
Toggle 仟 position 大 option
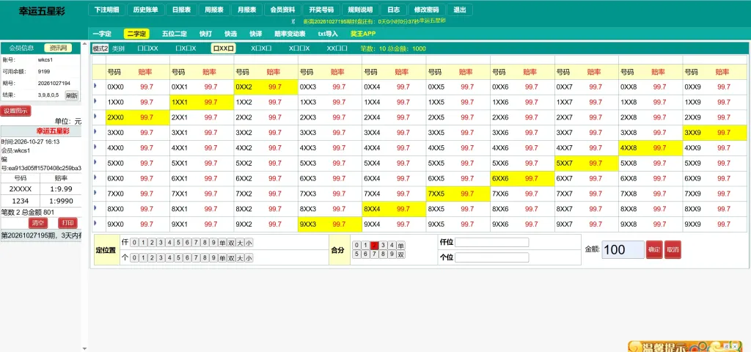click(240, 243)
